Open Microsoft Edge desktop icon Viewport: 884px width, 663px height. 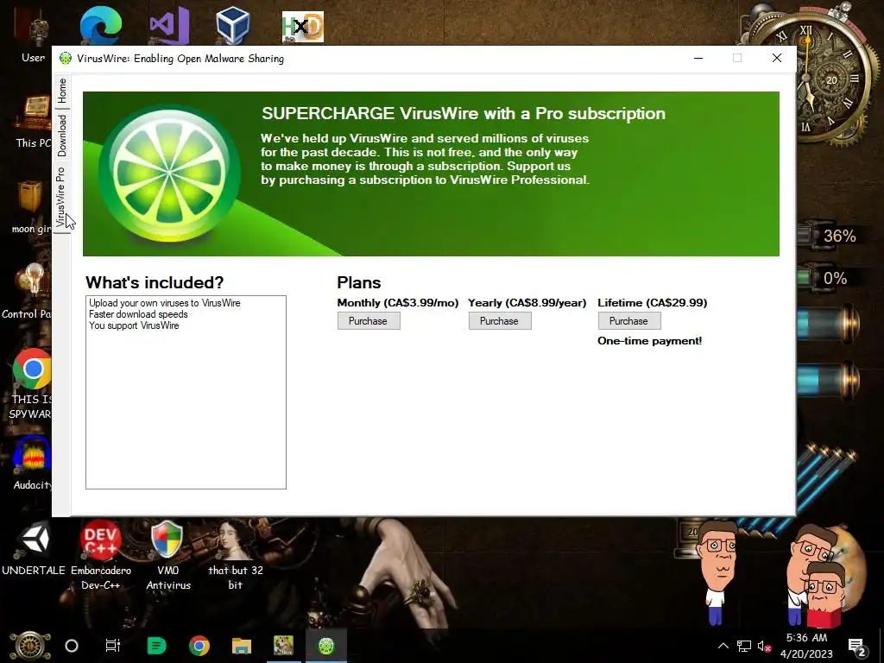click(x=101, y=25)
